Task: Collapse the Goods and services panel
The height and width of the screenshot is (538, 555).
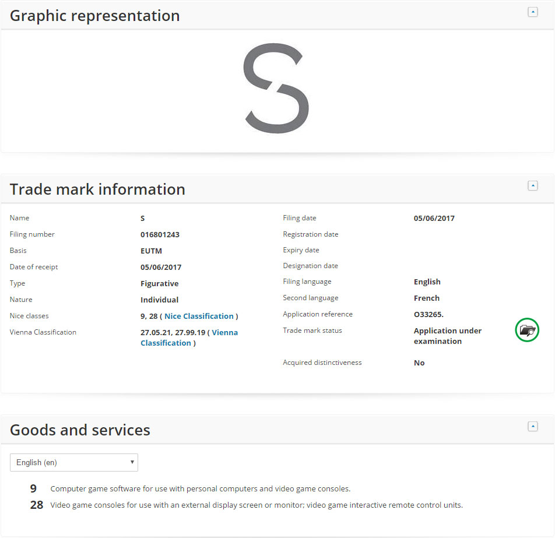Action: tap(532, 427)
